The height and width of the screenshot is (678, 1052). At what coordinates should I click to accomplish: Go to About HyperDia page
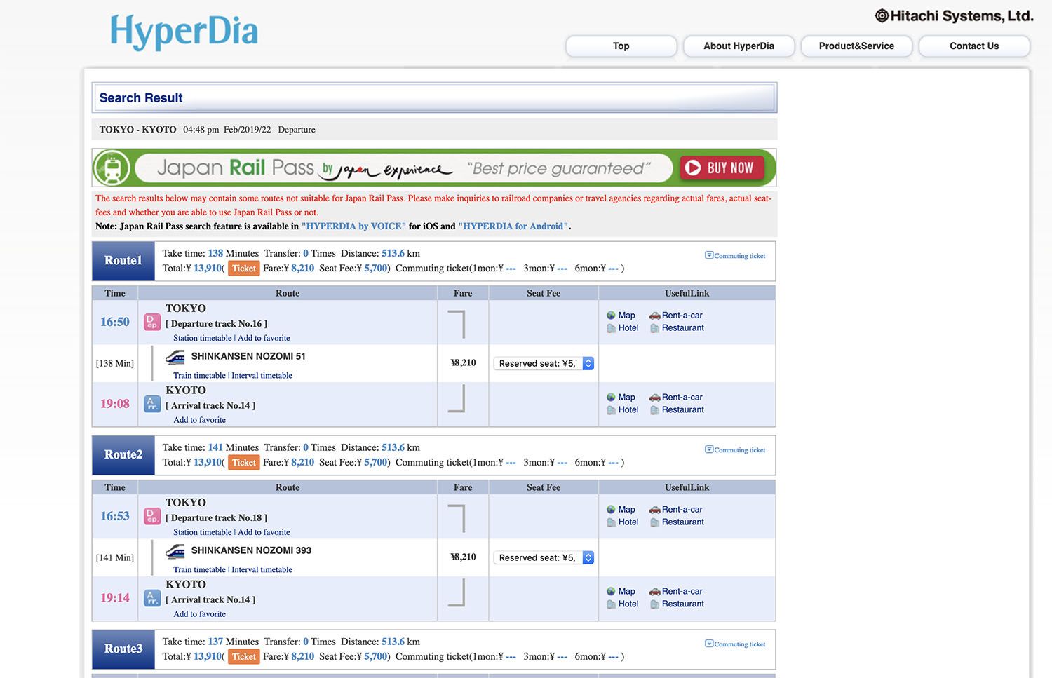[739, 46]
